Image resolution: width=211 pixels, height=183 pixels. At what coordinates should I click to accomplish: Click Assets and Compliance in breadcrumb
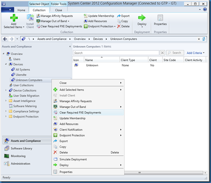(52, 39)
